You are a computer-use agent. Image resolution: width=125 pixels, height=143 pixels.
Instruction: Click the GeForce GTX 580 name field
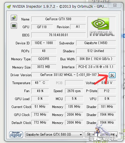[x=59, y=19]
